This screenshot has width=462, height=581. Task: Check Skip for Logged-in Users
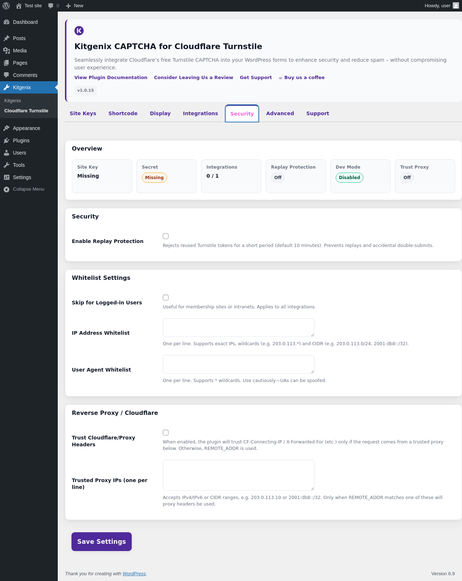166,298
